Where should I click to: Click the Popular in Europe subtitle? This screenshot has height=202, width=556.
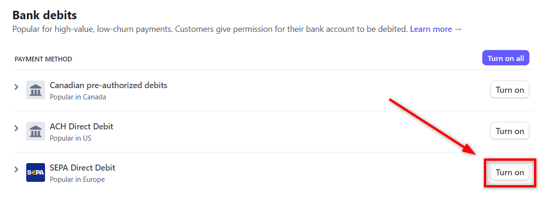pos(77,180)
